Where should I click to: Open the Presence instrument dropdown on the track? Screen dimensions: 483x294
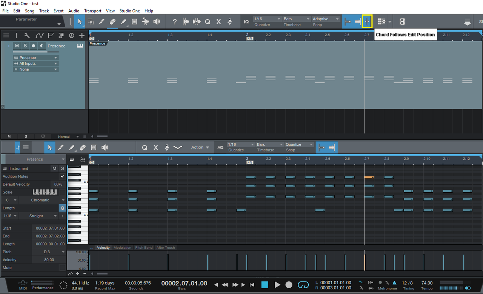(x=36, y=58)
